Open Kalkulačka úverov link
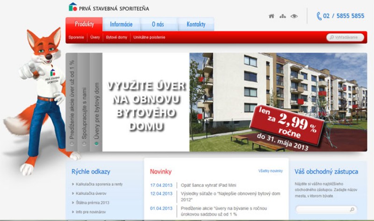374x221 pixels. tap(91, 193)
